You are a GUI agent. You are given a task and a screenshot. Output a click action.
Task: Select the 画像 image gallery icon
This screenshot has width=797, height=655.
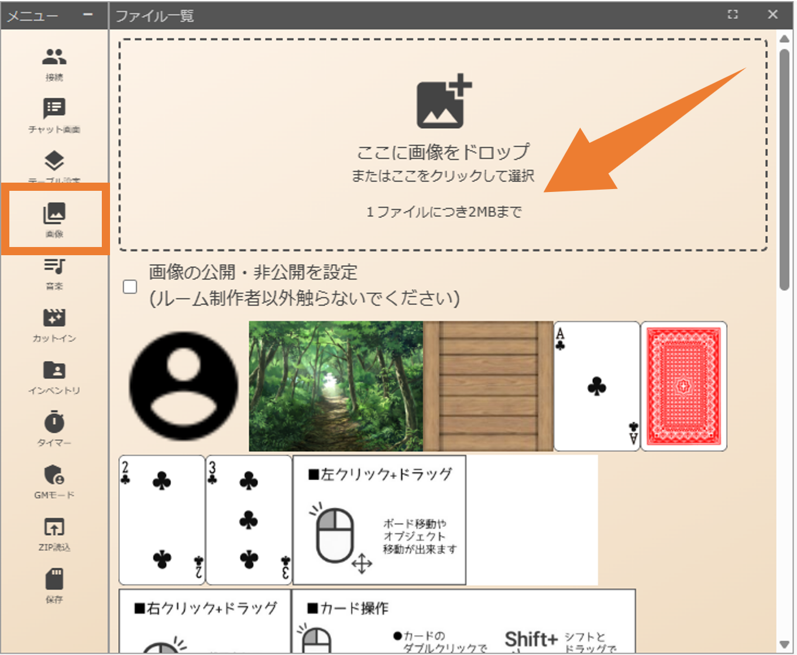coord(54,214)
